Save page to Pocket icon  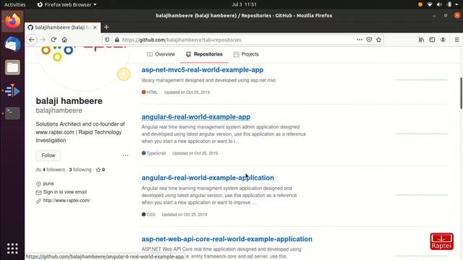click(369, 40)
